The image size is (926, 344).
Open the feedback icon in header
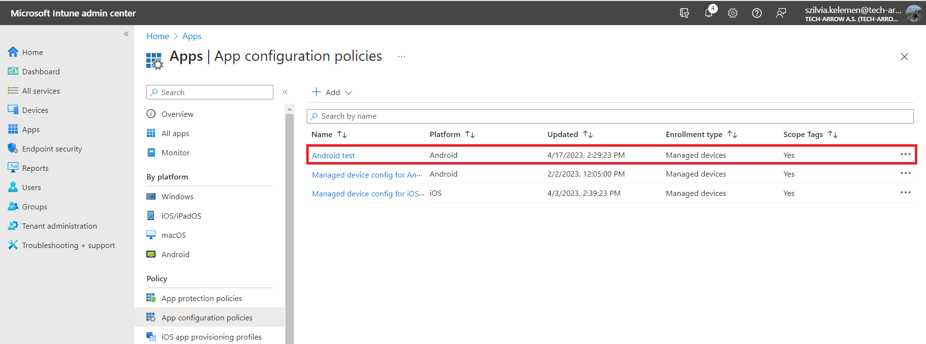781,13
